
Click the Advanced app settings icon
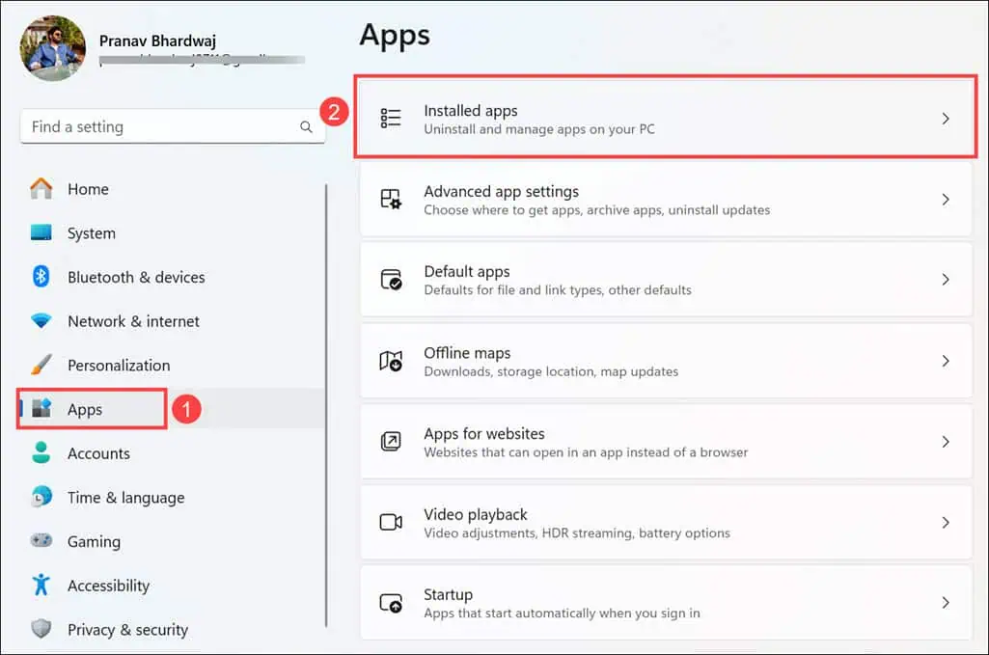pos(391,199)
